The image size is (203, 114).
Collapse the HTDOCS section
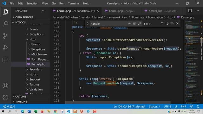[x=30, y=22]
